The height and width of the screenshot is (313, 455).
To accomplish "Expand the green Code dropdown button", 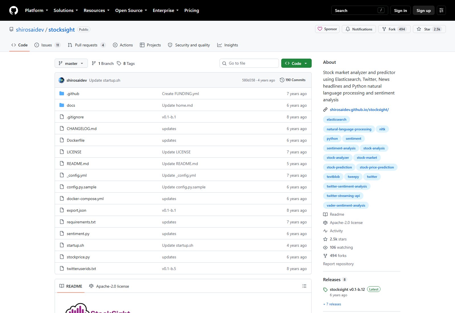I will (x=296, y=63).
